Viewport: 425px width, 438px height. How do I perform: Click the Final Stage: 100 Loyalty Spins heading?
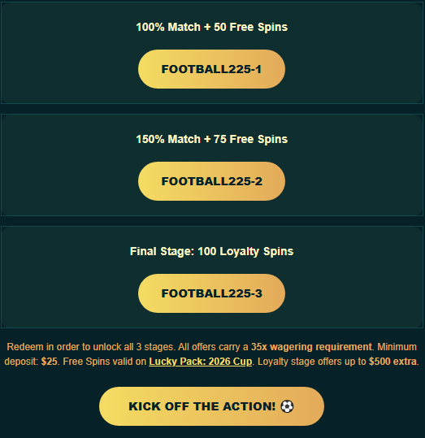211,251
